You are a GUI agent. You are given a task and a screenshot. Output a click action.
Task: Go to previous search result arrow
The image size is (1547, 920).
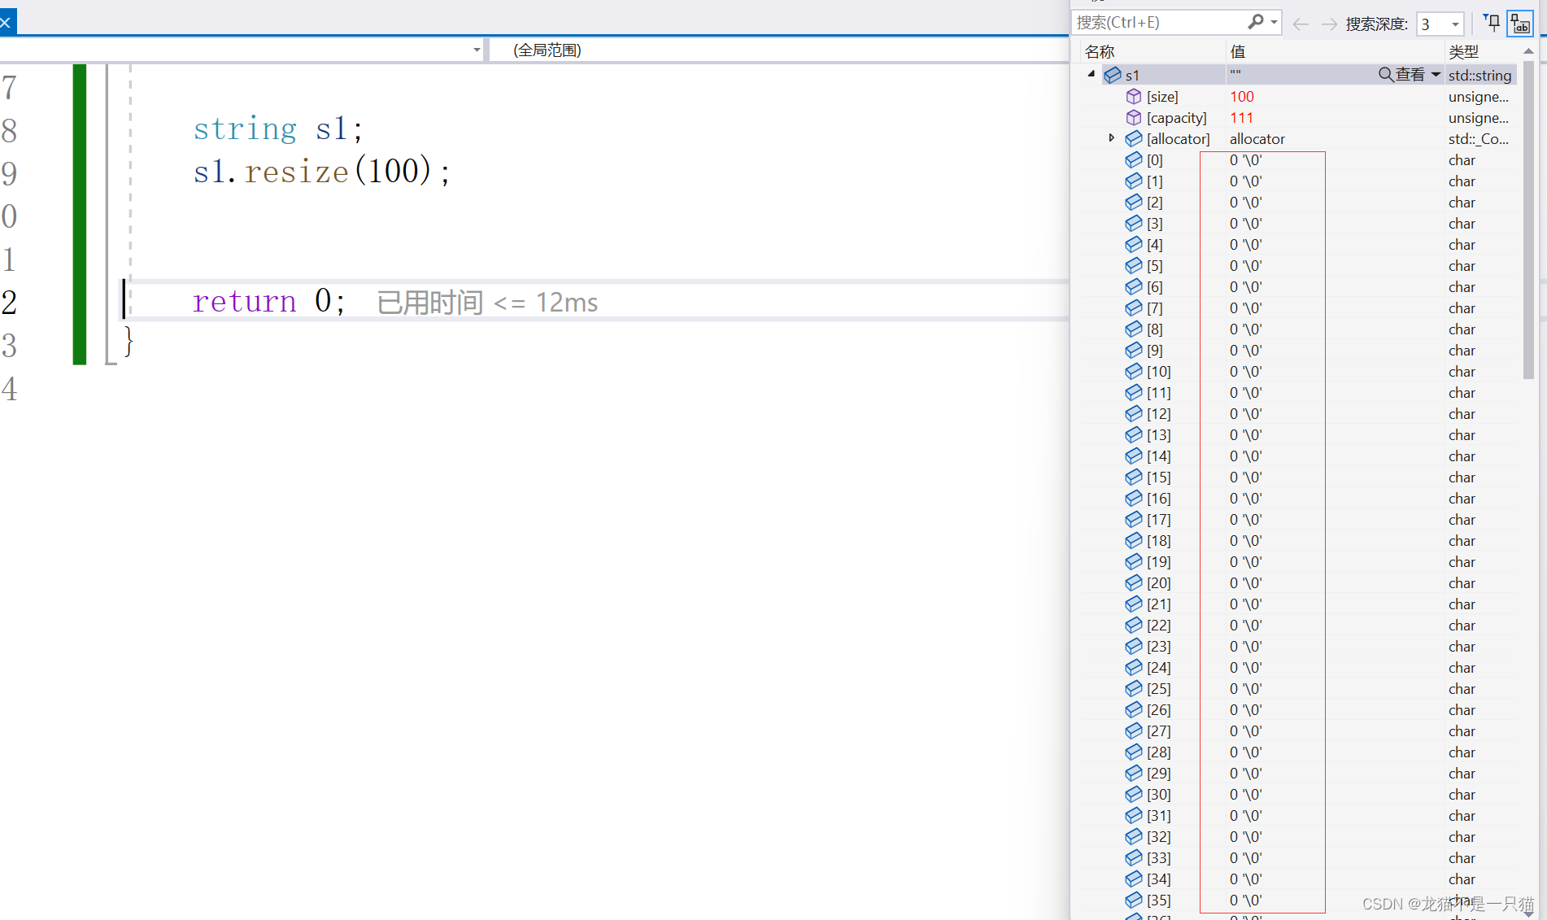1301,24
